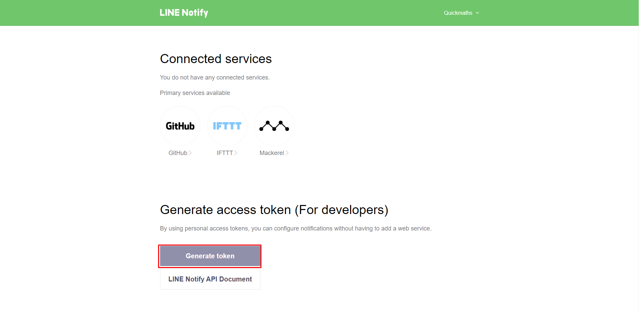Click the Connected services heading
639x312 pixels.
tap(216, 59)
